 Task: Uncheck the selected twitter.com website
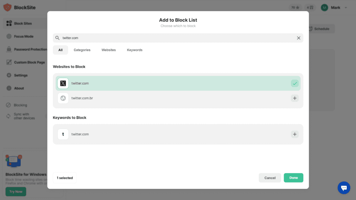pos(294,83)
